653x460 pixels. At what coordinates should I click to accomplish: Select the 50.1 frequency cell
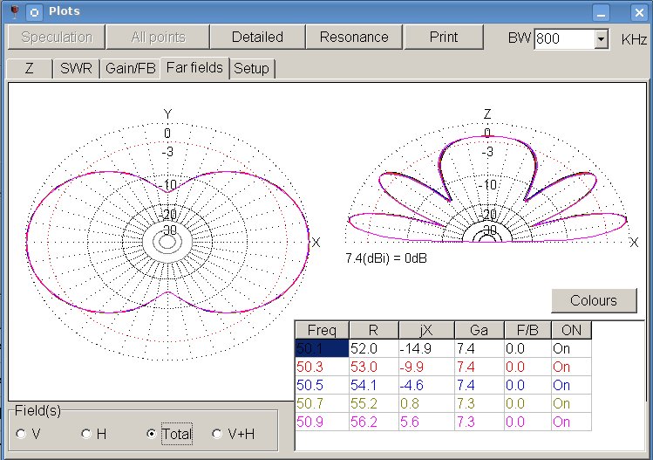tap(322, 348)
